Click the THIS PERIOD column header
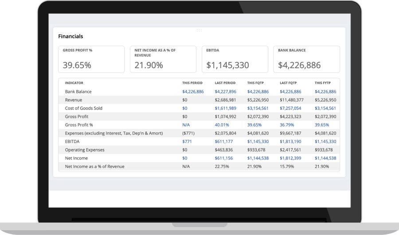Viewport: 399px width, 235px height. point(192,83)
